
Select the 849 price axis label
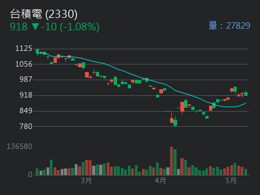coord(26,110)
